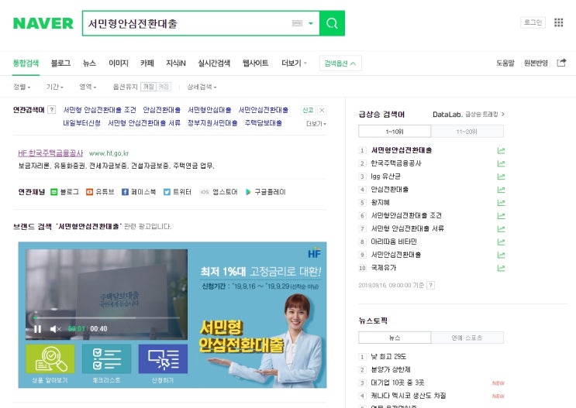Open the 도움말 link
The height and width of the screenshot is (408, 576).
coord(505,63)
